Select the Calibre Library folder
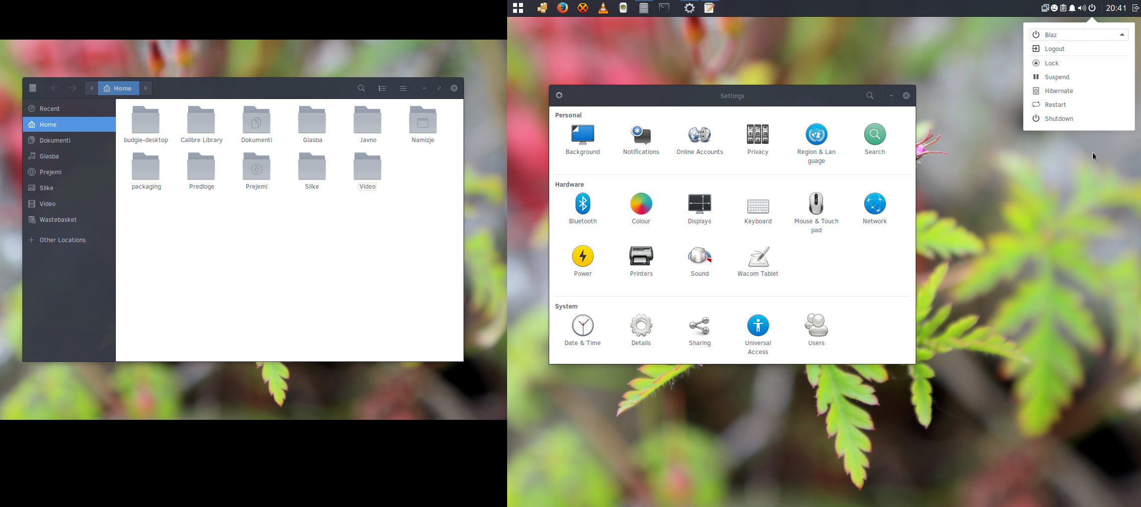Screen dimensions: 1141x507 [x=202, y=125]
